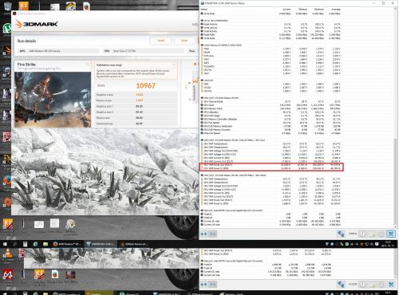Click the taskbar search magnifier icon
This screenshot has width=399, height=295.
pos(15,244)
